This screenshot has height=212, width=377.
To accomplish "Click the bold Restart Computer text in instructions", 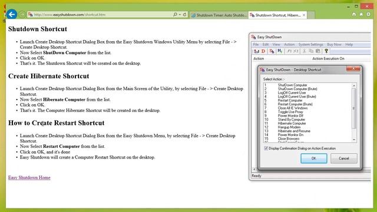I will (61, 147).
